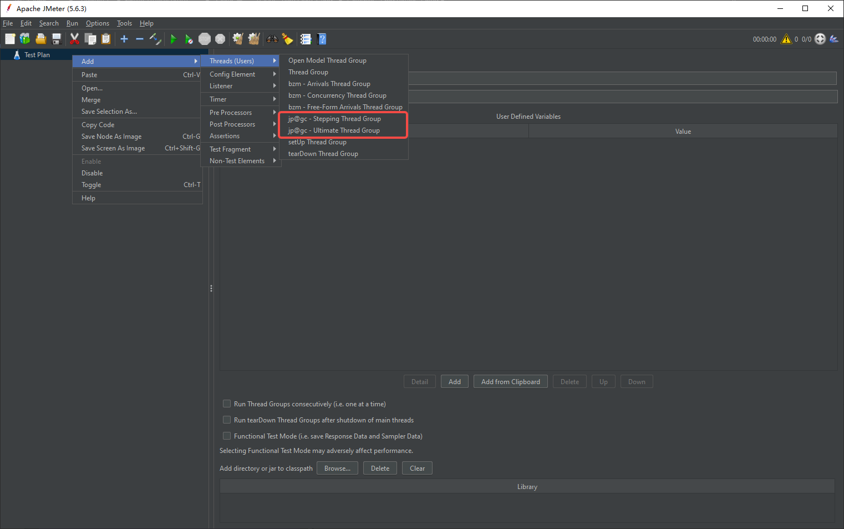Expand the Pre Processors submenu
844x529 pixels.
(240, 113)
